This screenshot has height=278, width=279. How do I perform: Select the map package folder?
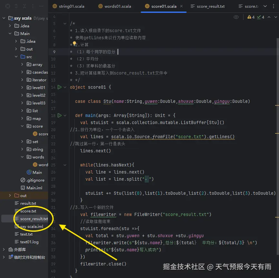[x=34, y=118]
